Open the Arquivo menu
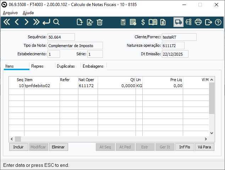 click(x=10, y=13)
